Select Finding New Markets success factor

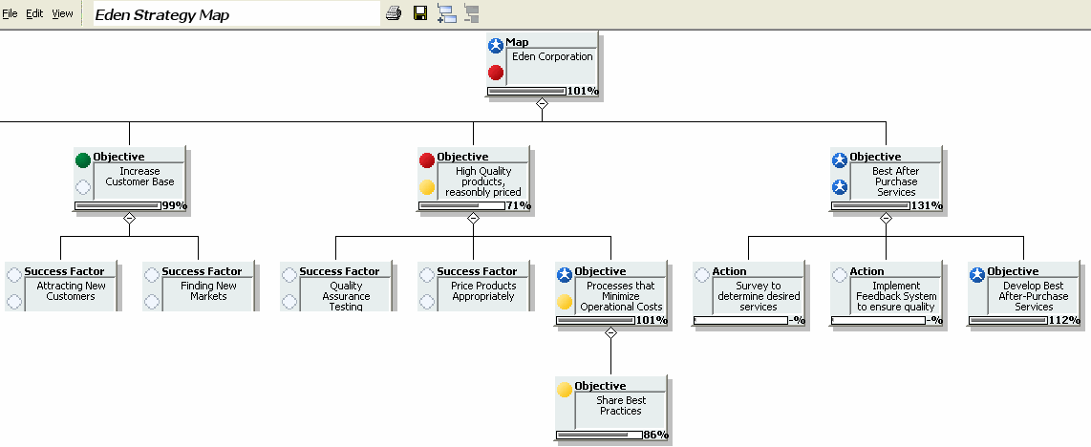[x=208, y=291]
